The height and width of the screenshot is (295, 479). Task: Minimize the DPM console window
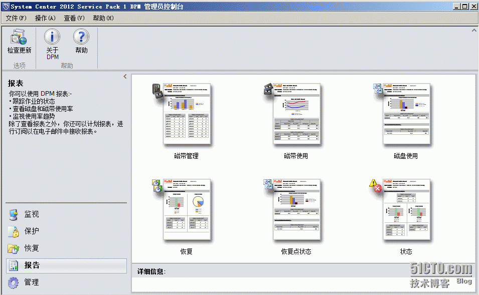pyautogui.click(x=457, y=7)
